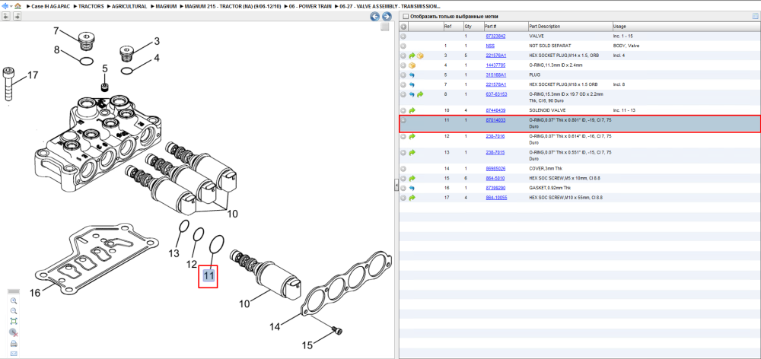Viewport: 761px width, 359px height.
Task: Print the parts diagram
Action: point(14,344)
